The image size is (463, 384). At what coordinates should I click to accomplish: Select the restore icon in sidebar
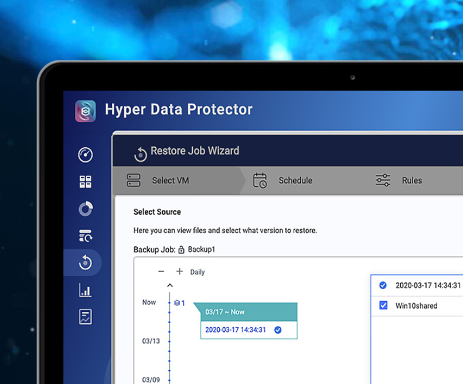click(x=86, y=263)
